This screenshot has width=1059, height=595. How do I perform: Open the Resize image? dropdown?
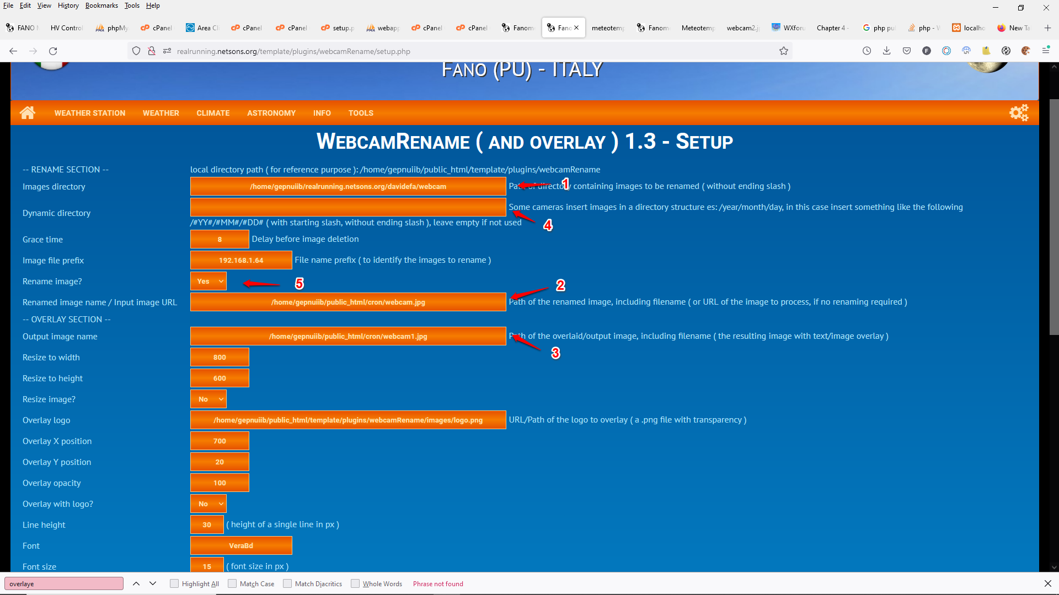(x=208, y=398)
